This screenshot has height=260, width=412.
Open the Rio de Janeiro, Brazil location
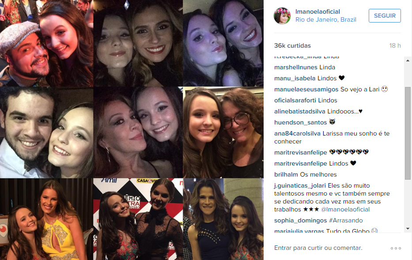tap(326, 19)
